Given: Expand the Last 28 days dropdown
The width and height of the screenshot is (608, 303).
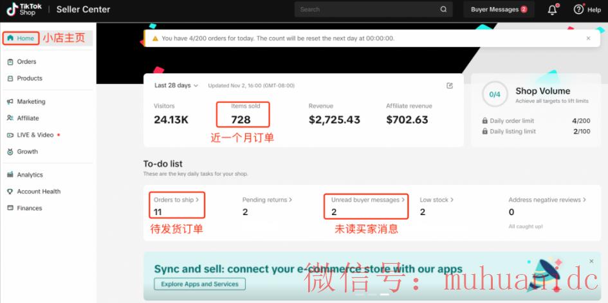Looking at the screenshot, I should [x=176, y=85].
